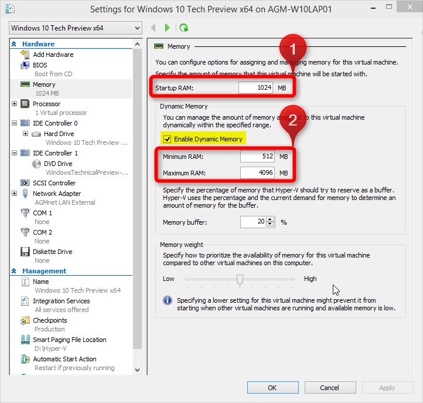Viewport: 423px width, 403px height.
Task: Click the Hard Drive icon
Action: [x=36, y=134]
